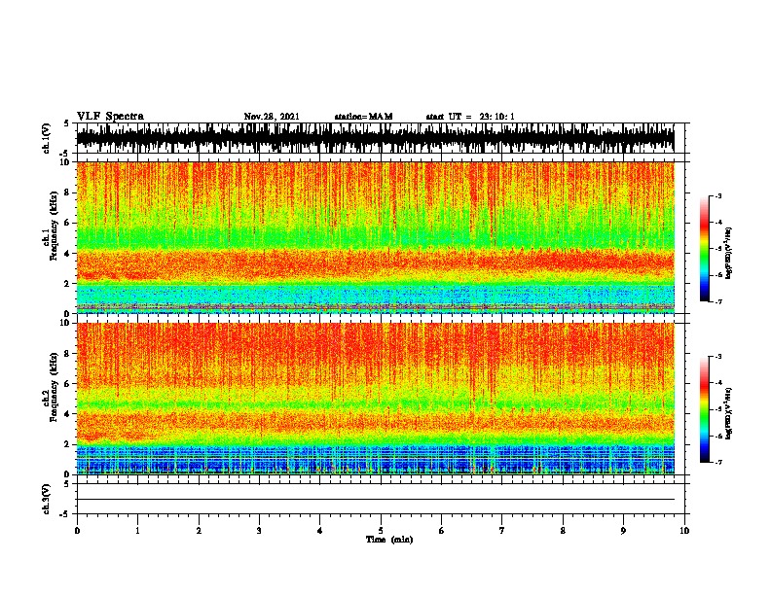
Task: Click the time axis tick "9"
Action: [623, 531]
